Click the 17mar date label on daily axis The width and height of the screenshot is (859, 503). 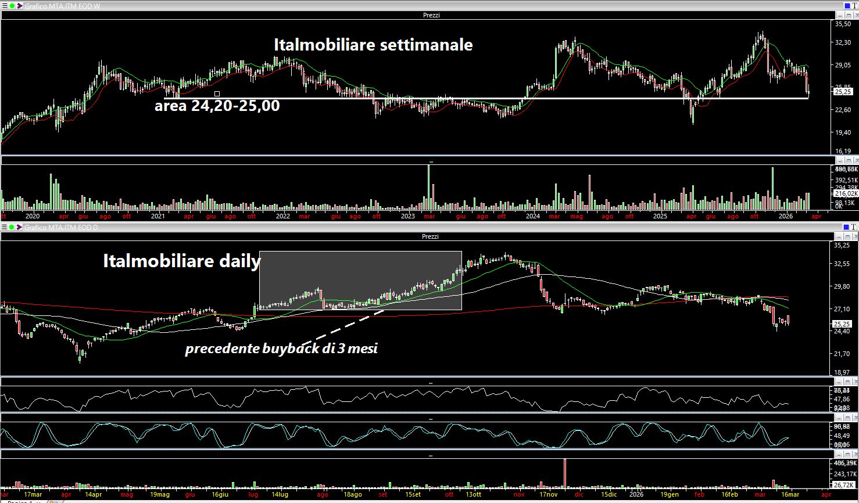[32, 495]
